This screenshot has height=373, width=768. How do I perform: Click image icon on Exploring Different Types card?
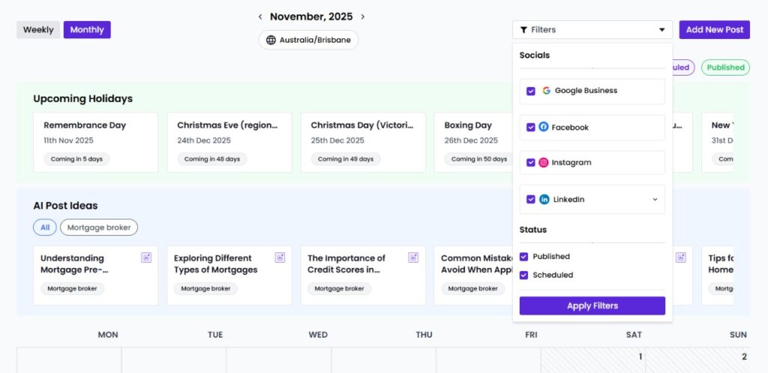[x=280, y=258]
